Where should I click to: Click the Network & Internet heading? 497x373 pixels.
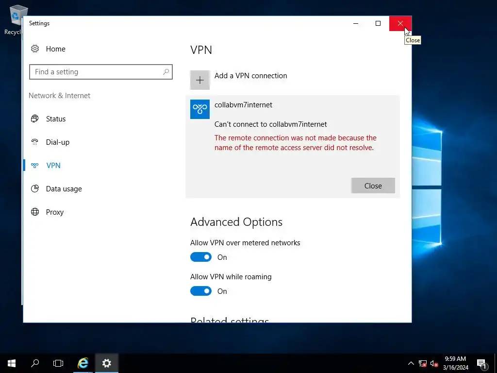point(59,96)
